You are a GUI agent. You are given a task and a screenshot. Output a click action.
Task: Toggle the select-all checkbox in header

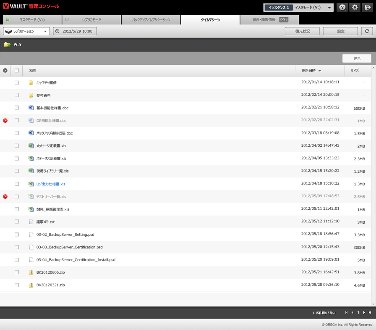tap(17, 71)
